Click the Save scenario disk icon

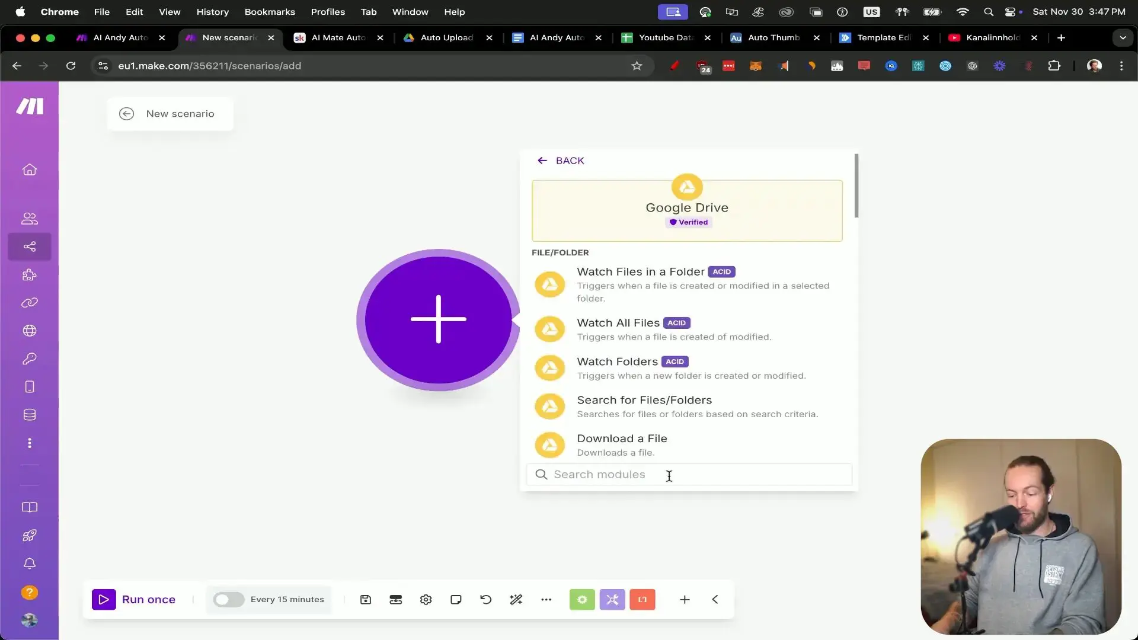(366, 600)
